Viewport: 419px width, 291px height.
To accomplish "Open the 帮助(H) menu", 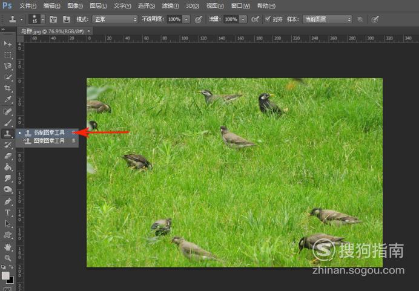I will pos(266,5).
